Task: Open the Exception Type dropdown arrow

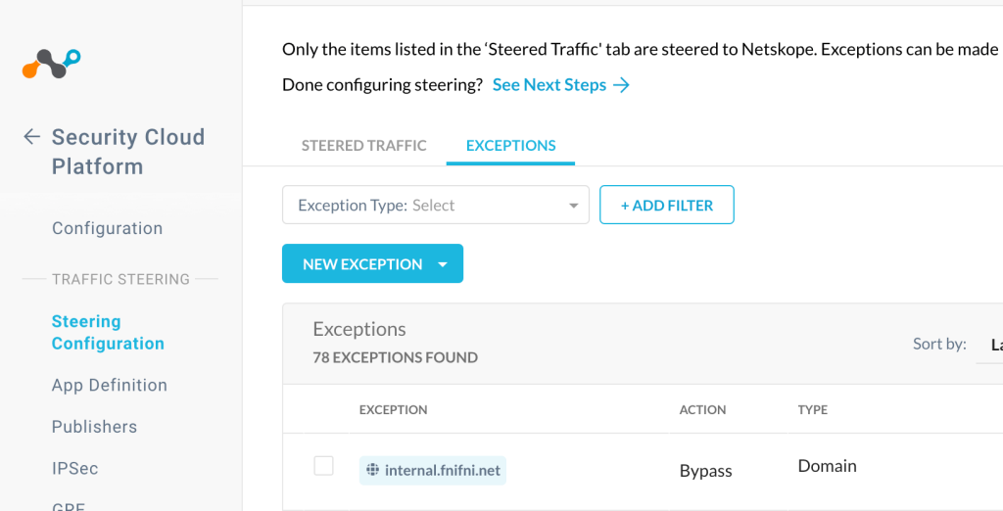Action: click(573, 206)
